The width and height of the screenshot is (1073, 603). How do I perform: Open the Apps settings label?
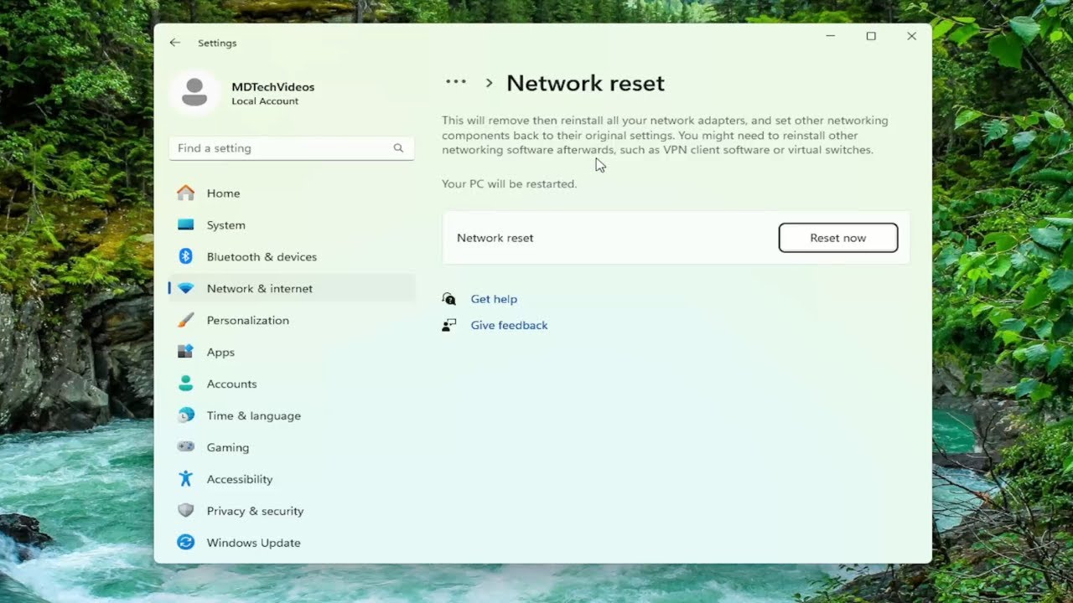(220, 353)
